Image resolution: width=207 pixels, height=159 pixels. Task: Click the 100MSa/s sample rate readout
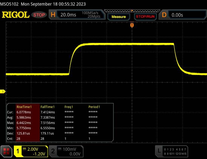(90, 13)
